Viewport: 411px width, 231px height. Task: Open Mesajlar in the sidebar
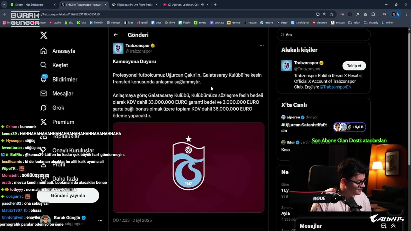[x=57, y=93]
